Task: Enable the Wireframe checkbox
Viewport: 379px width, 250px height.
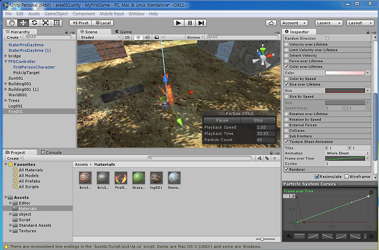Action: (346, 176)
